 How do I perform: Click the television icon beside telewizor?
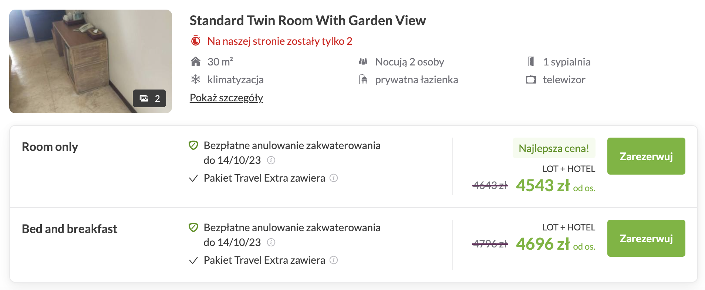[532, 79]
